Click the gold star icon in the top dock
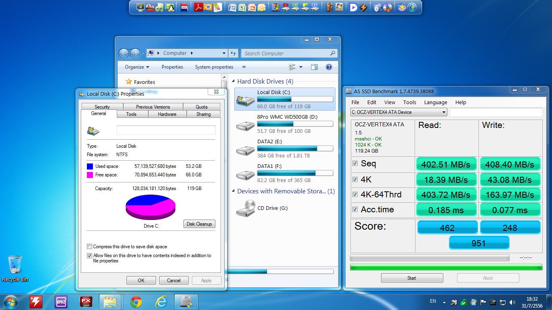This screenshot has width=552, height=310. (402, 7)
